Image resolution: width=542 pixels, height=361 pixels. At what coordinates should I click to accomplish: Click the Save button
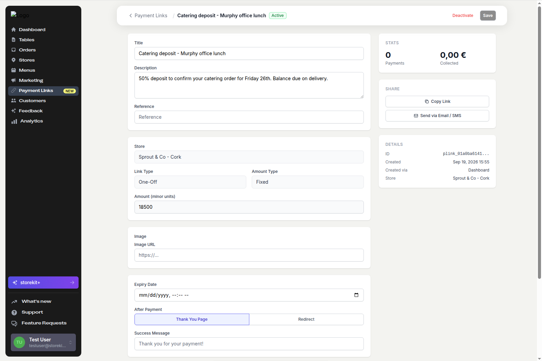pyautogui.click(x=488, y=16)
